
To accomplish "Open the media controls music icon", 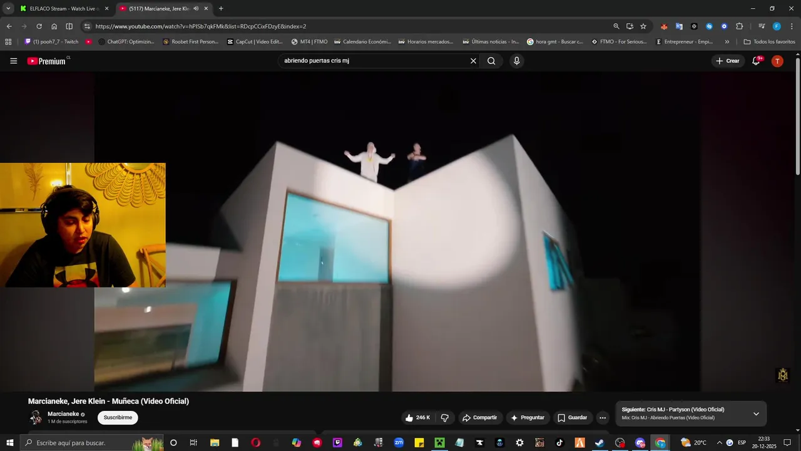I will (x=762, y=26).
